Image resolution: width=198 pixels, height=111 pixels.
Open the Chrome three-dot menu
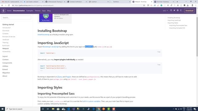tap(196, 6)
